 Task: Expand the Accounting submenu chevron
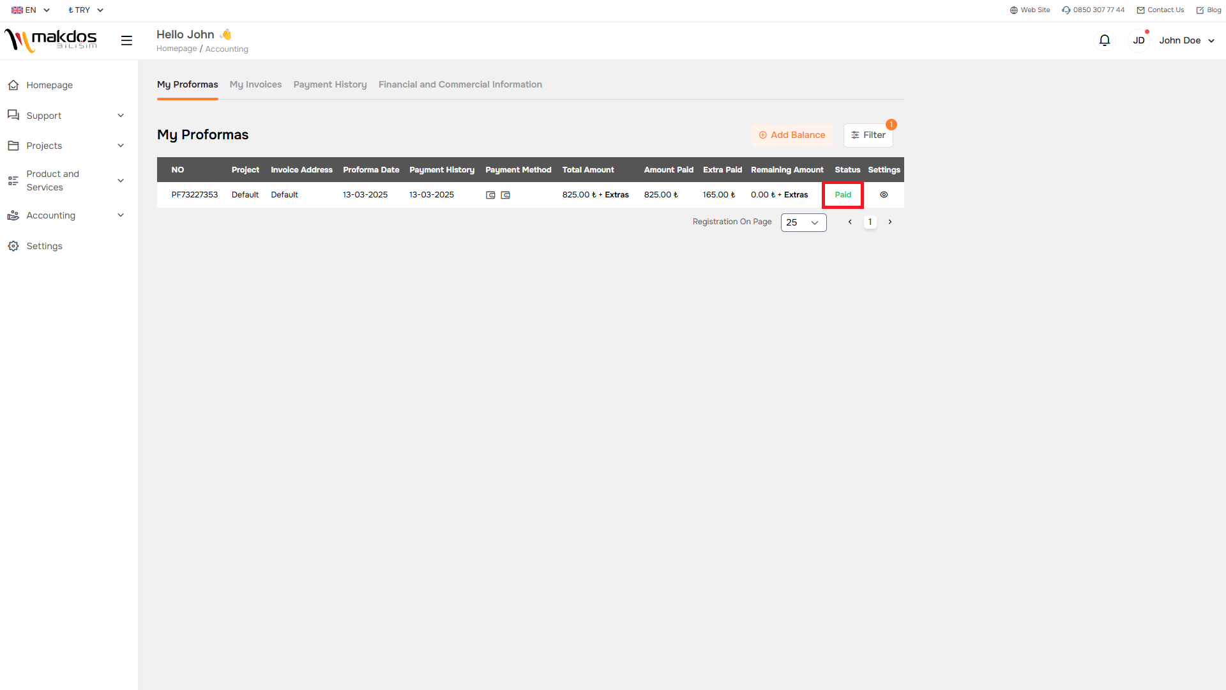pyautogui.click(x=121, y=215)
